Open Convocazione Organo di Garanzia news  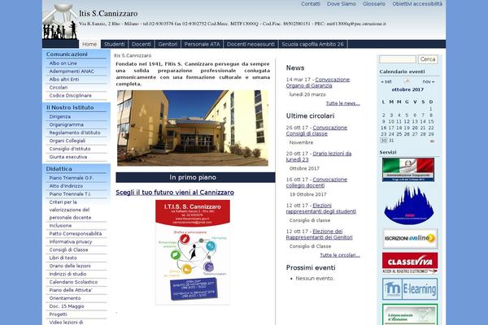pyautogui.click(x=318, y=82)
